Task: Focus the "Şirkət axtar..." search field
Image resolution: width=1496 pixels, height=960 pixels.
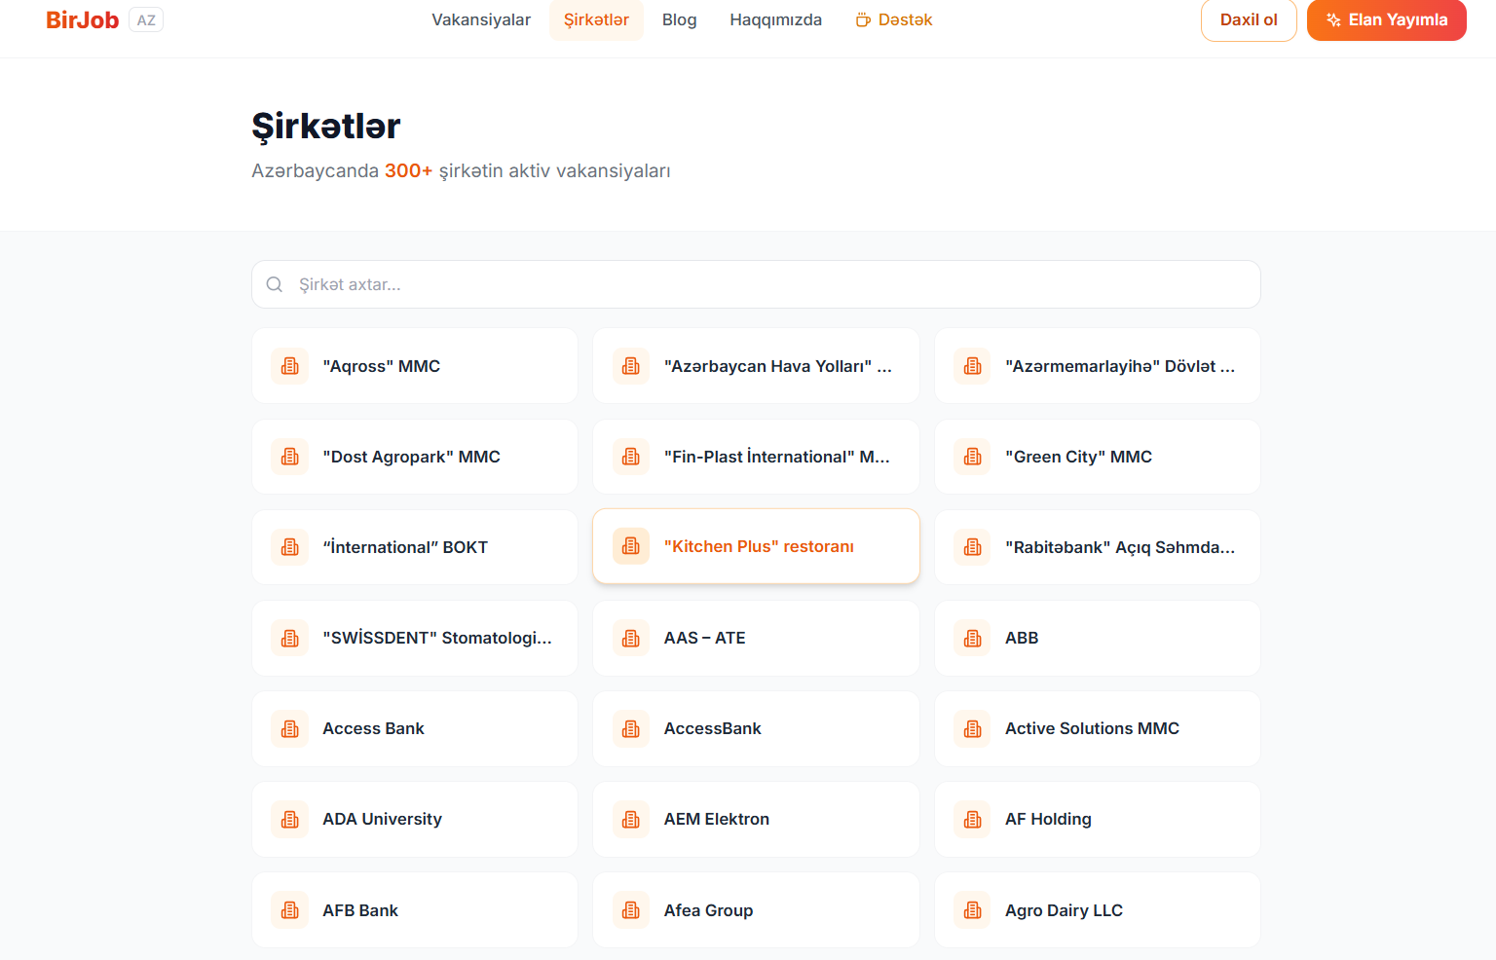Action: tap(756, 284)
